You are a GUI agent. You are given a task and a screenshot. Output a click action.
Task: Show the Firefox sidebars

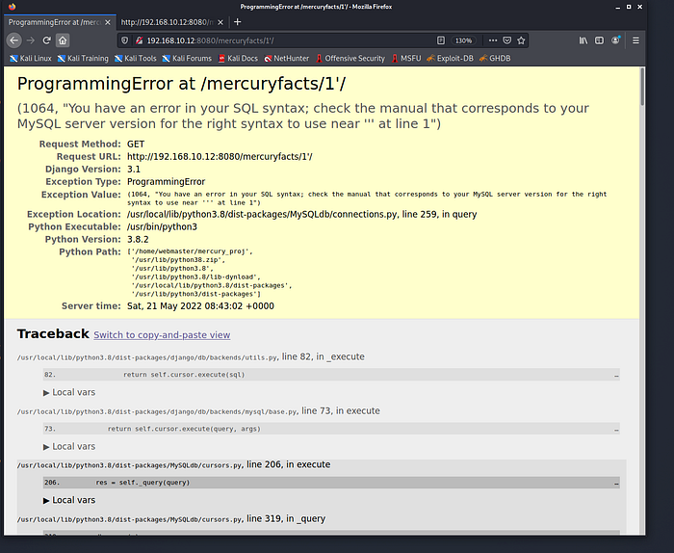(x=599, y=40)
